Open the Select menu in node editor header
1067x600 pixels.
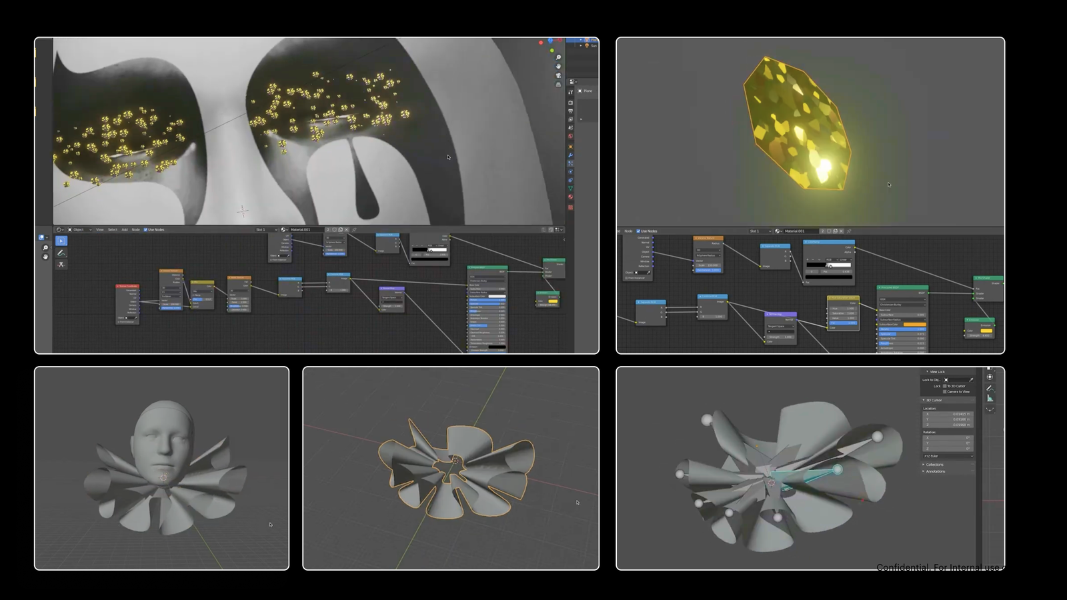(113, 230)
